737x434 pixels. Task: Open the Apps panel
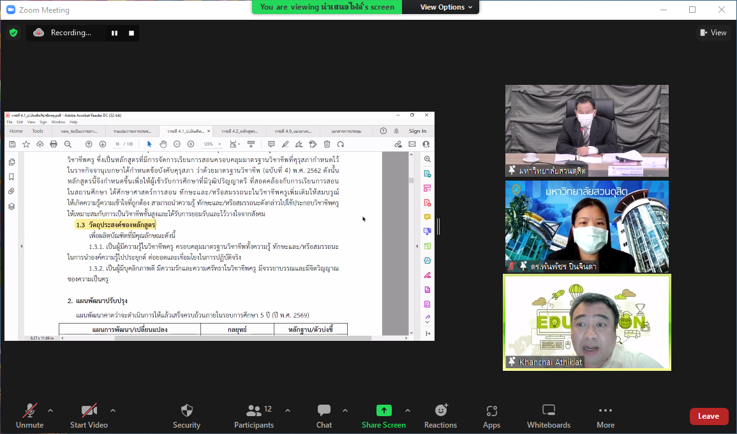click(x=491, y=410)
